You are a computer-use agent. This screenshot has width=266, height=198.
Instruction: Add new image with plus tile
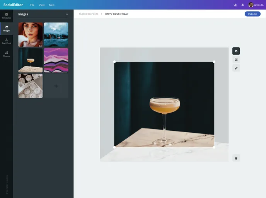56,86
